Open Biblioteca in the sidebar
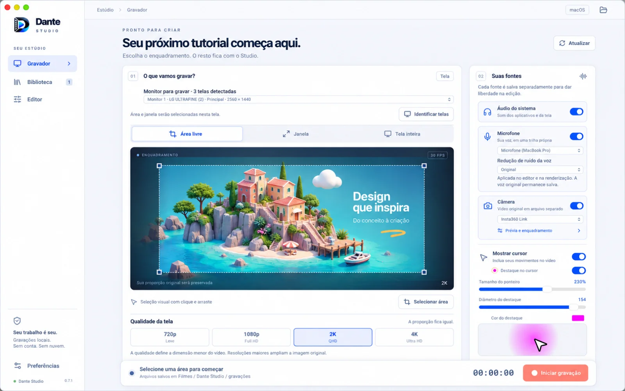 tap(42, 82)
